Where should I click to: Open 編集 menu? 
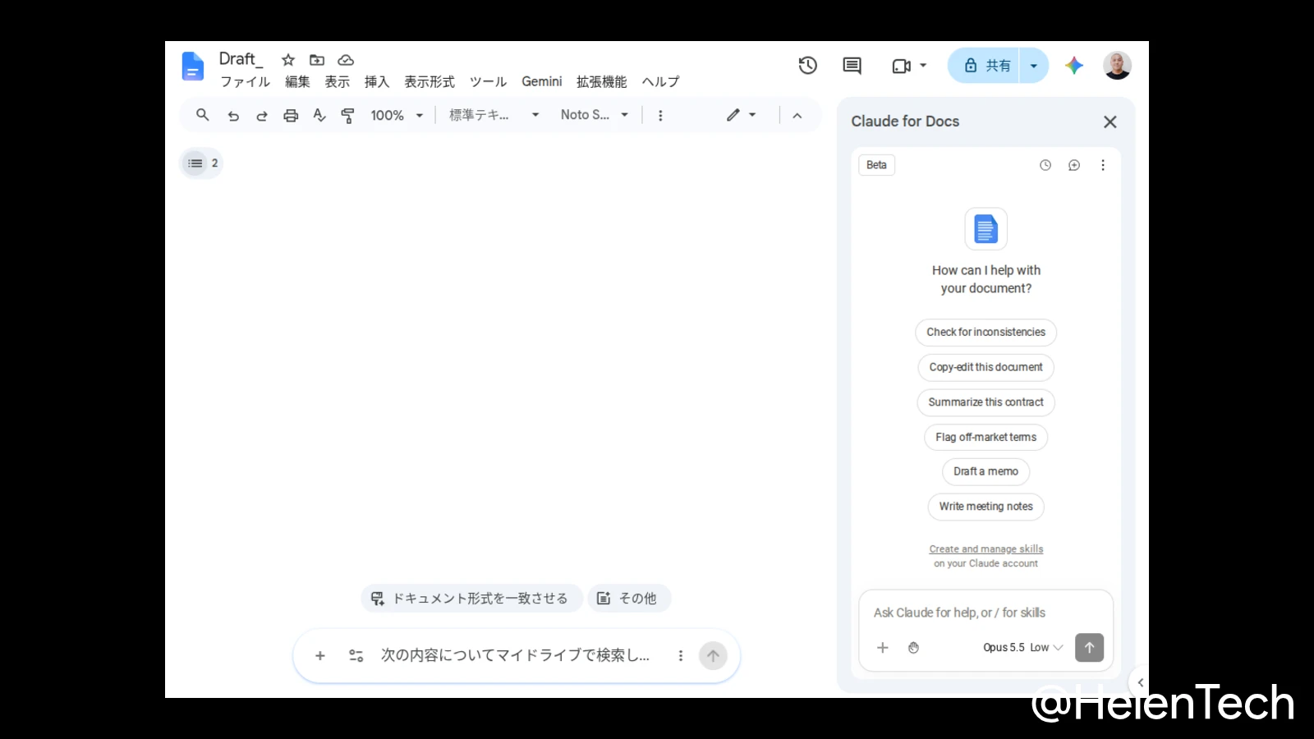pos(297,82)
